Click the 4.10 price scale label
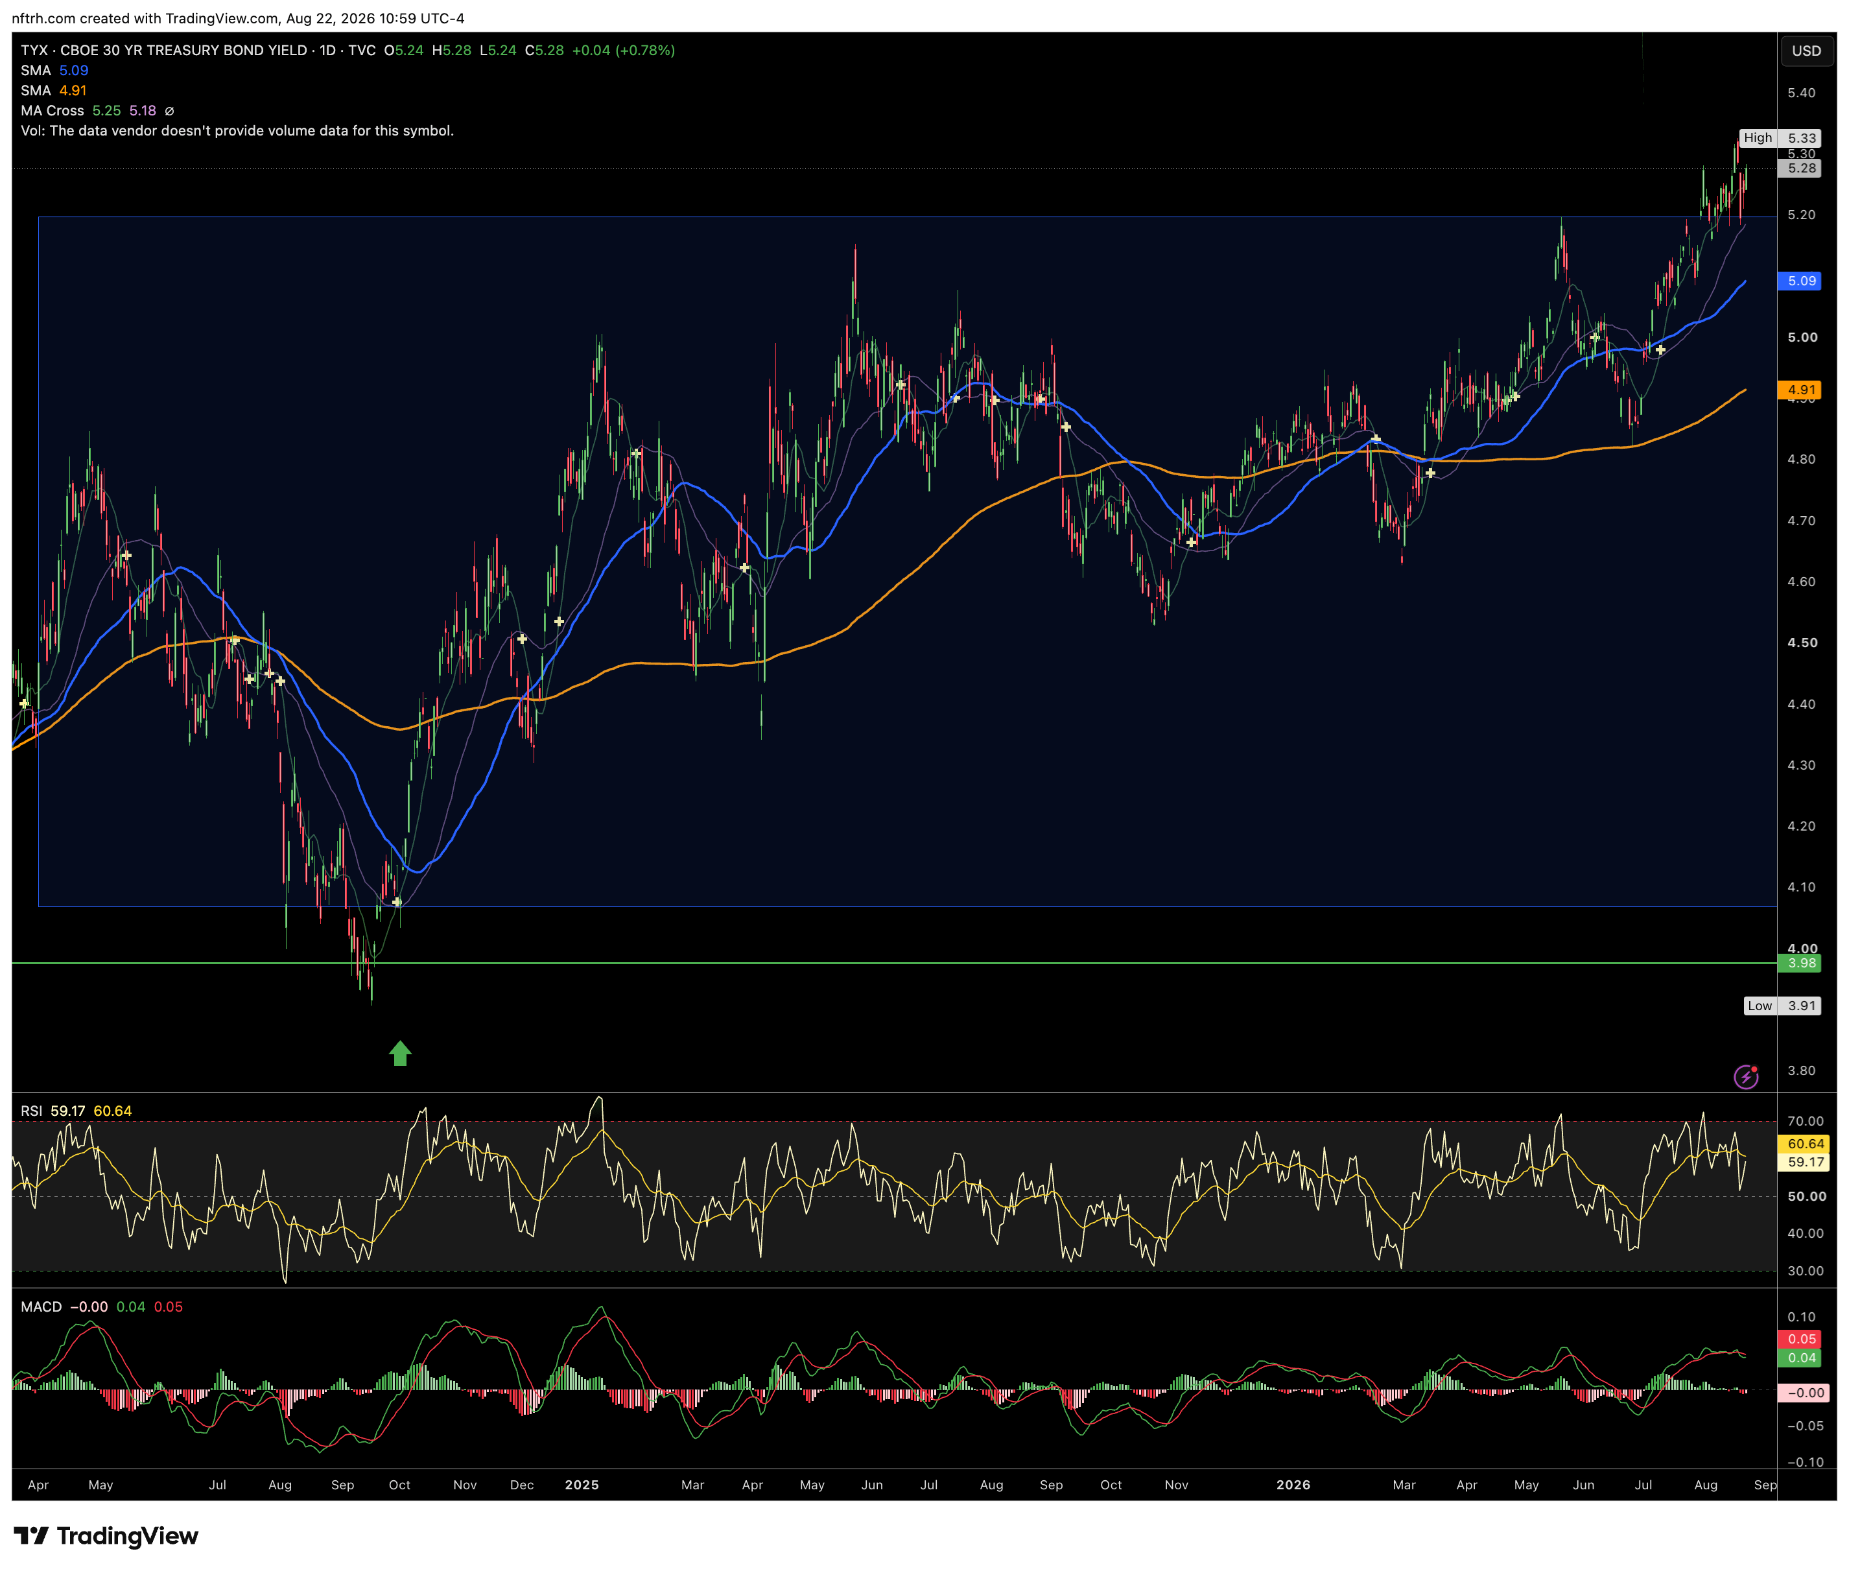The height and width of the screenshot is (1571, 1849). [1802, 887]
